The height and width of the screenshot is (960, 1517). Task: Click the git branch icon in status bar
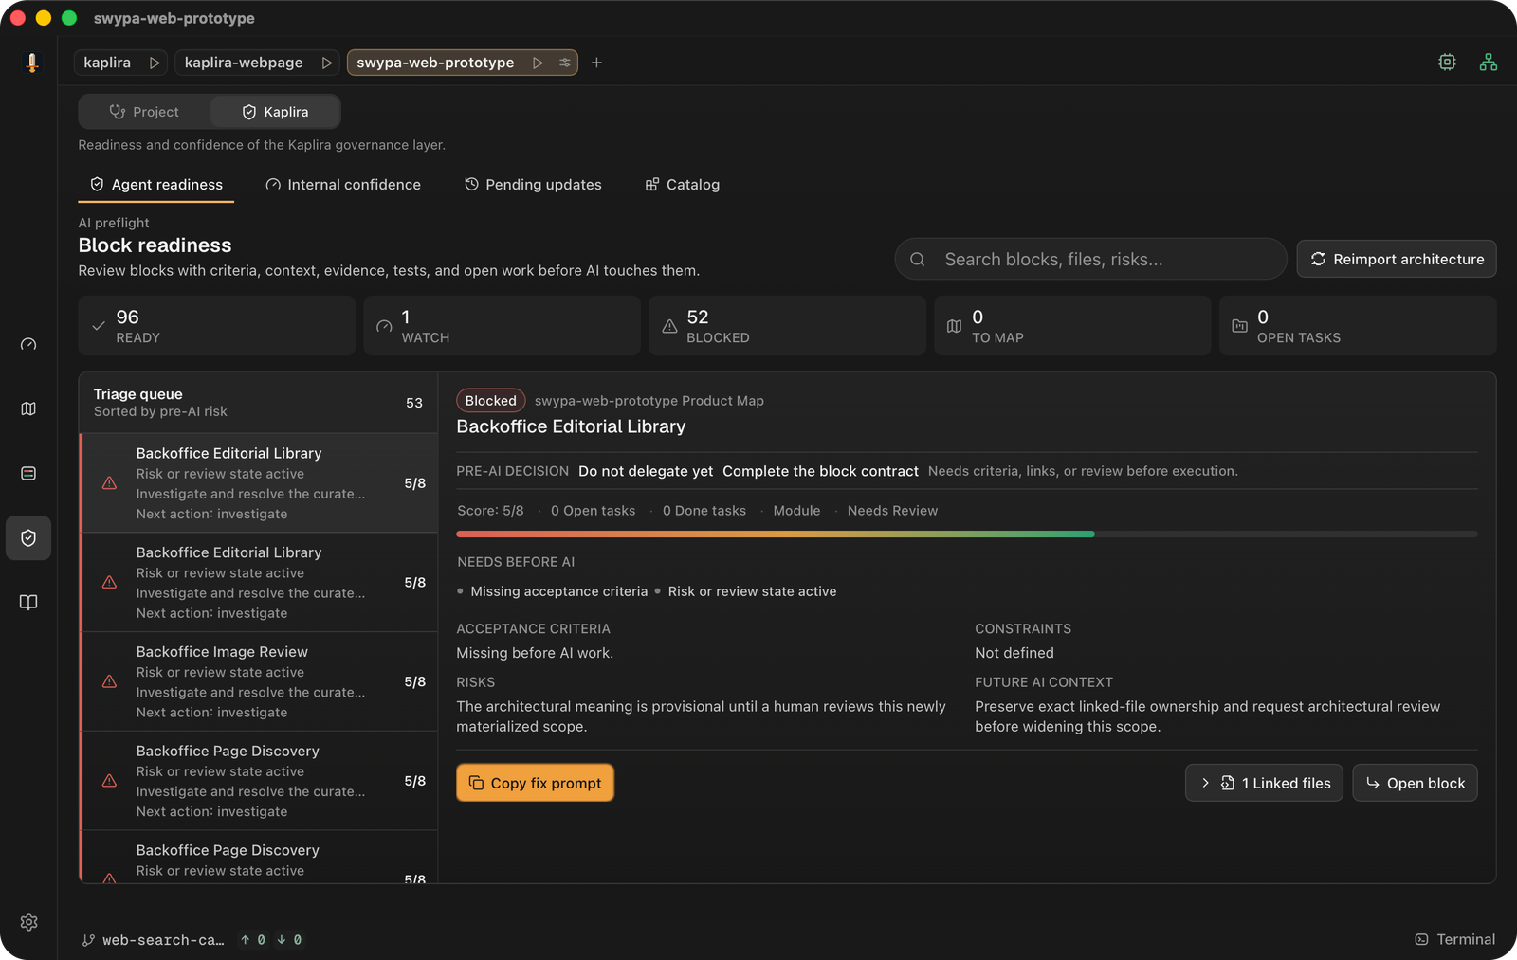(88, 940)
